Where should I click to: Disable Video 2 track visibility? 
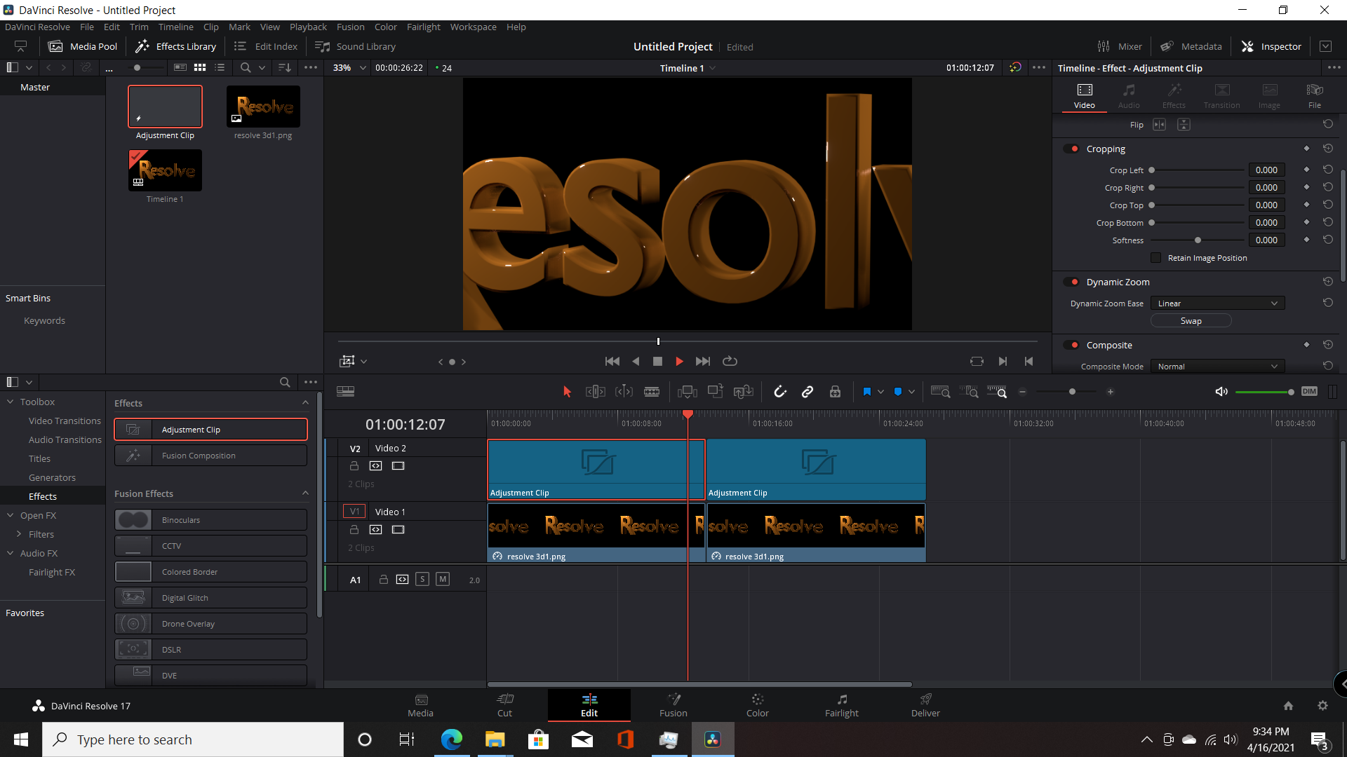click(x=398, y=466)
